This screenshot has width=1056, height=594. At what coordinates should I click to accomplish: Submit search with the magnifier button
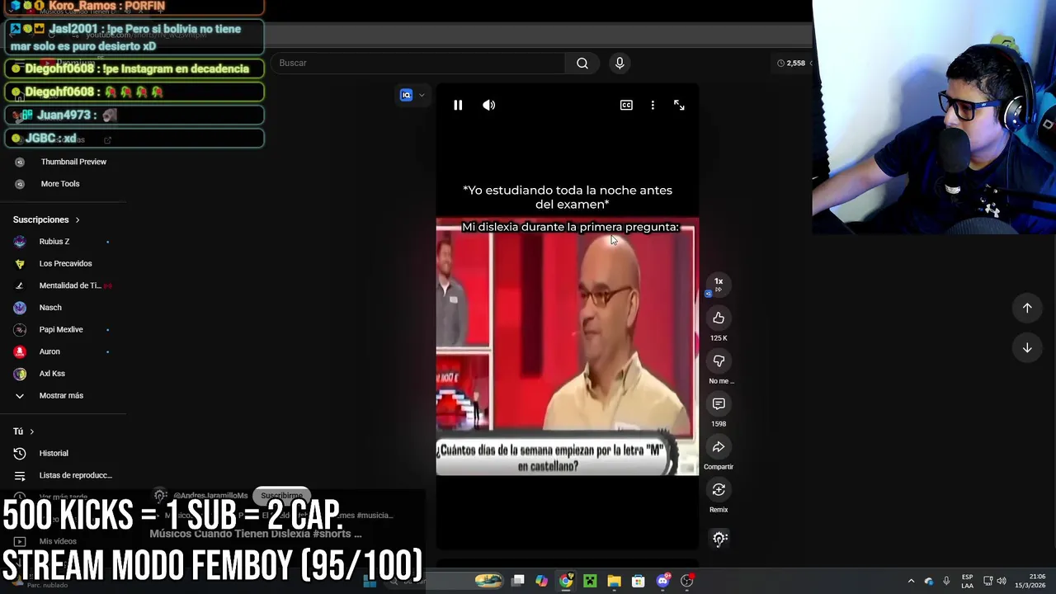pos(582,63)
